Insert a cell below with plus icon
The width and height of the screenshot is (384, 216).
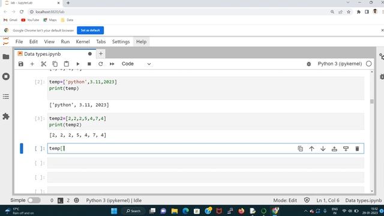[x=32, y=64]
